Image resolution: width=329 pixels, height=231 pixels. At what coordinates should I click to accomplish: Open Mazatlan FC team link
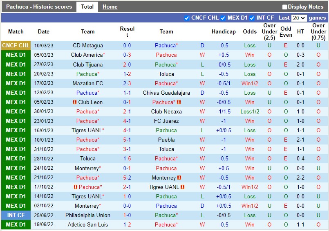click(88, 83)
